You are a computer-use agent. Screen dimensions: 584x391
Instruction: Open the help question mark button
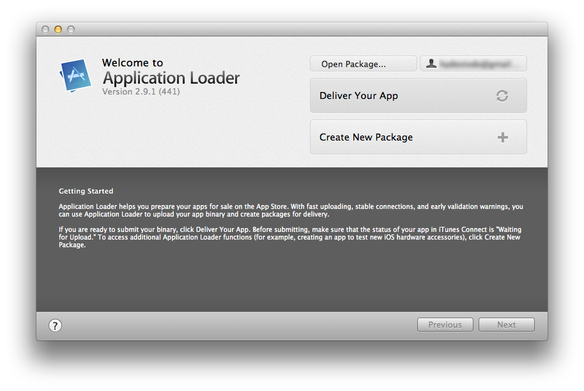(55, 325)
